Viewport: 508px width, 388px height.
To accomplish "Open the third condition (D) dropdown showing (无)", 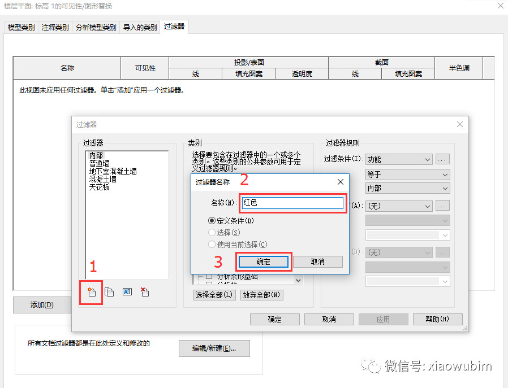I will tap(399, 252).
